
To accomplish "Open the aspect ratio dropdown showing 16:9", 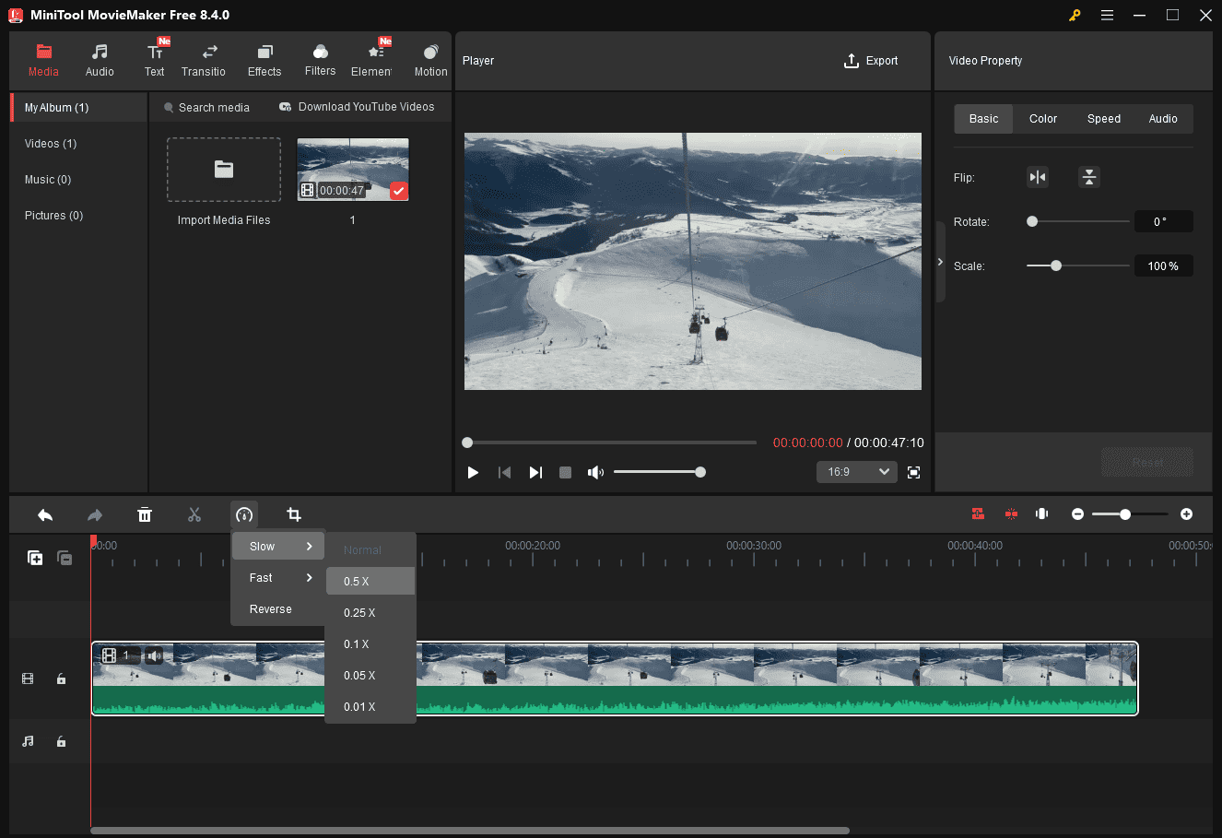I will coord(856,471).
